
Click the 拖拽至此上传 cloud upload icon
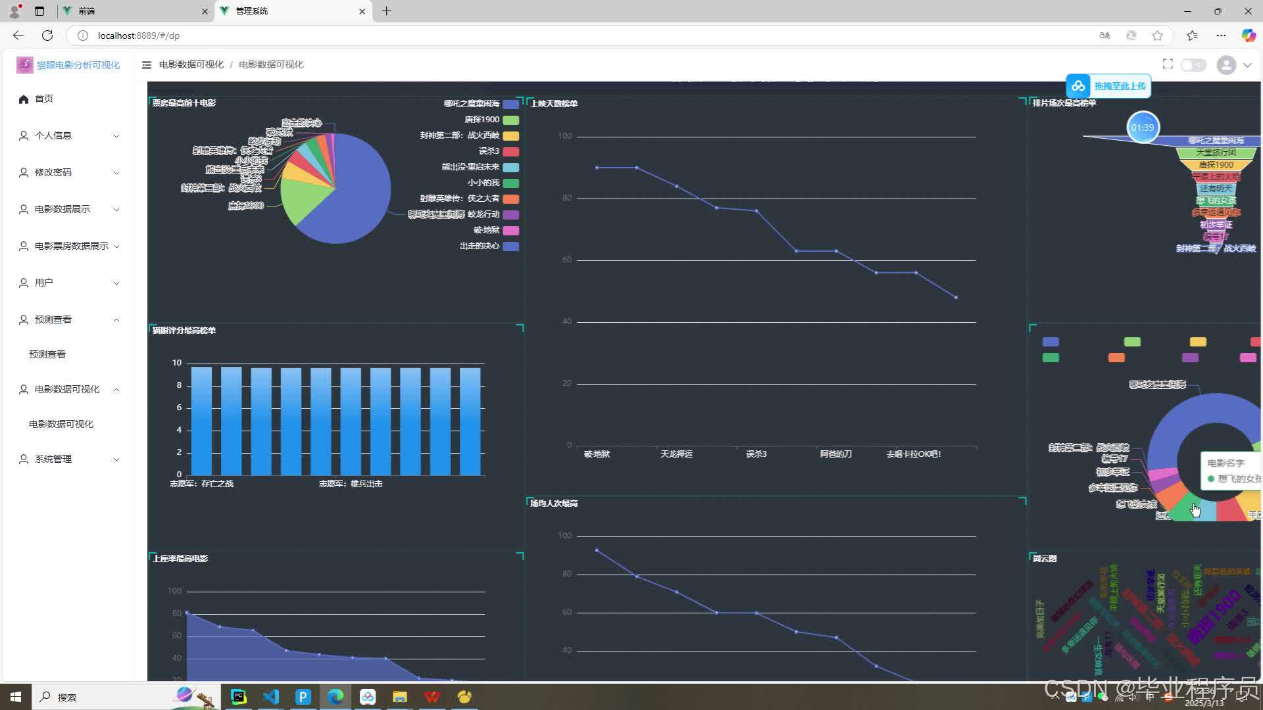click(x=1078, y=86)
